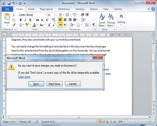Image resolution: width=157 pixels, height=126 pixels.
Task: Toggle Italic formatting
Action: (x=25, y=20)
